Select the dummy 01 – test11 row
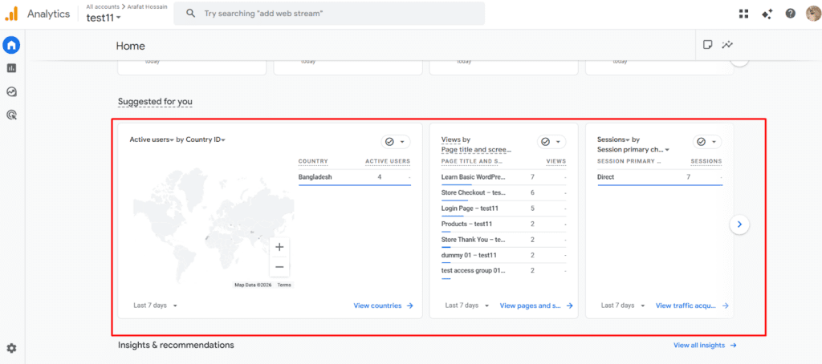 pos(504,256)
